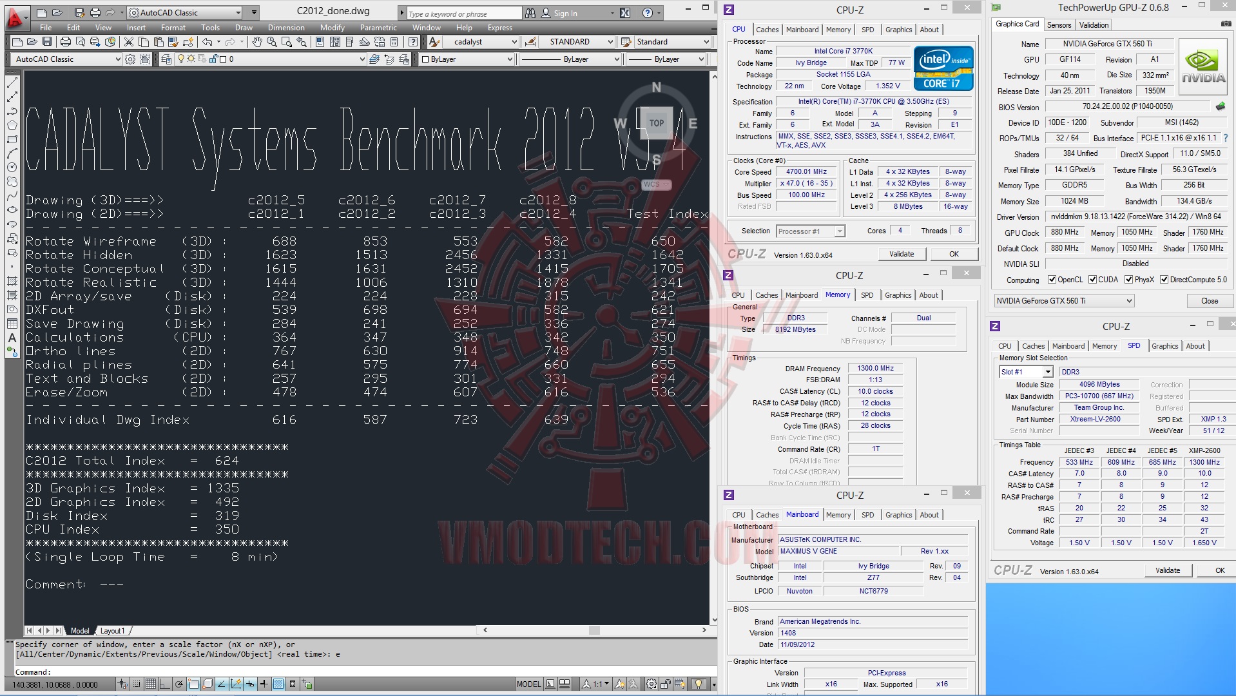
Task: Click the Close button in GPU-Z
Action: (1209, 301)
